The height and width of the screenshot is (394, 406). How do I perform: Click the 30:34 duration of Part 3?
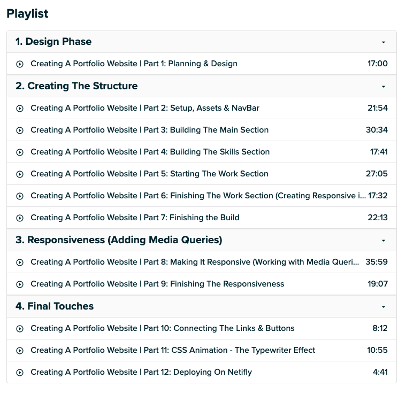(377, 130)
